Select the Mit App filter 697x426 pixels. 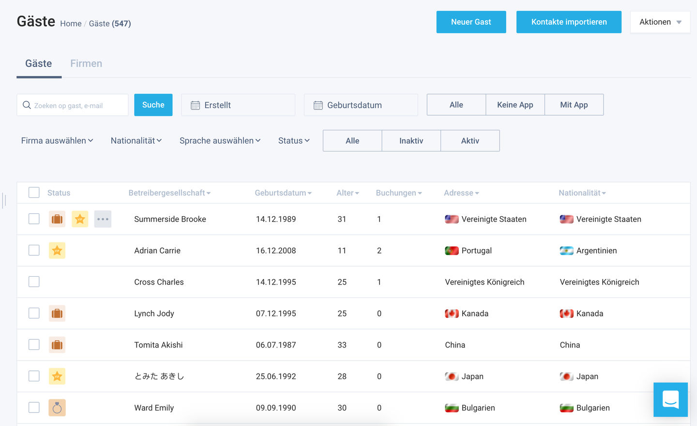pos(574,105)
